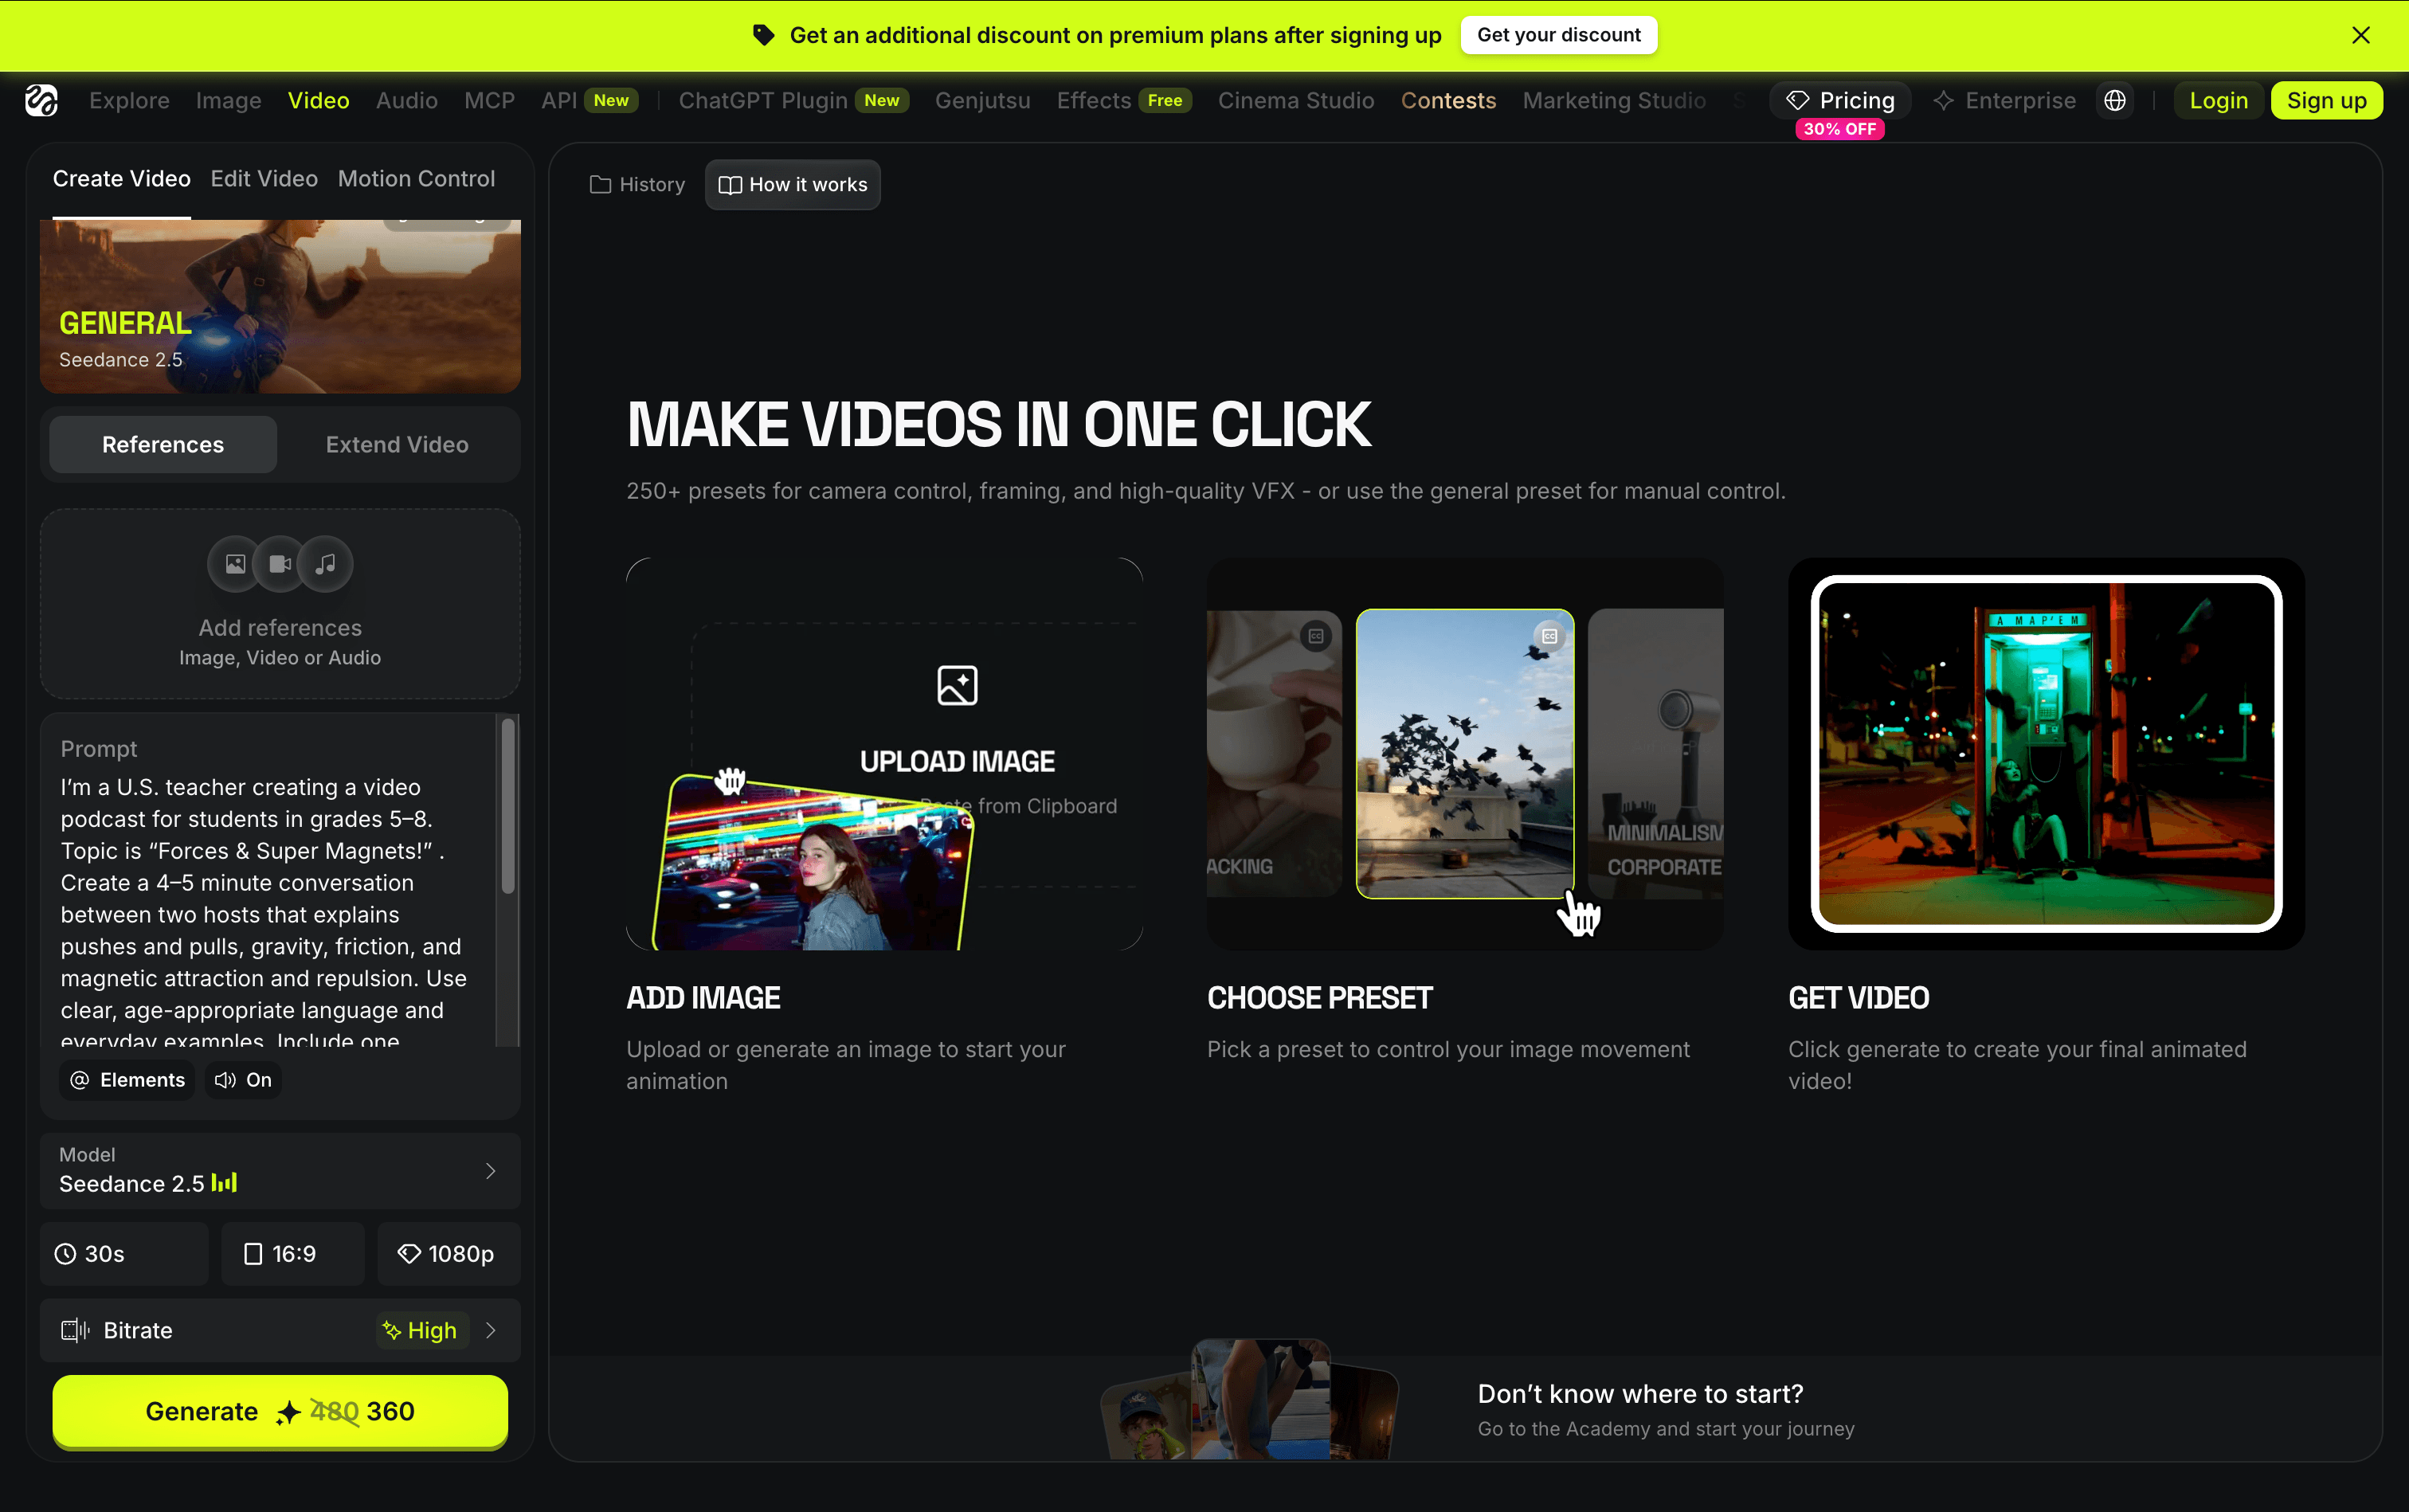2409x1512 pixels.
Task: Open the 30s duration dropdown
Action: pyautogui.click(x=124, y=1254)
